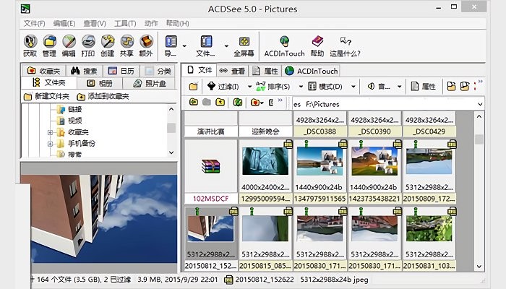The height and width of the screenshot is (289, 506).
Task: Open the 帮助(H) menu
Action: [x=178, y=24]
